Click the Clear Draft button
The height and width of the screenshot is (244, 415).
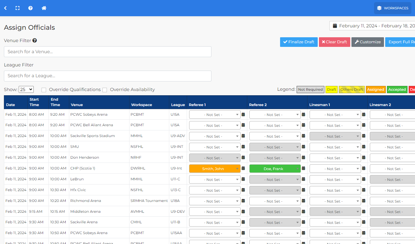point(334,42)
